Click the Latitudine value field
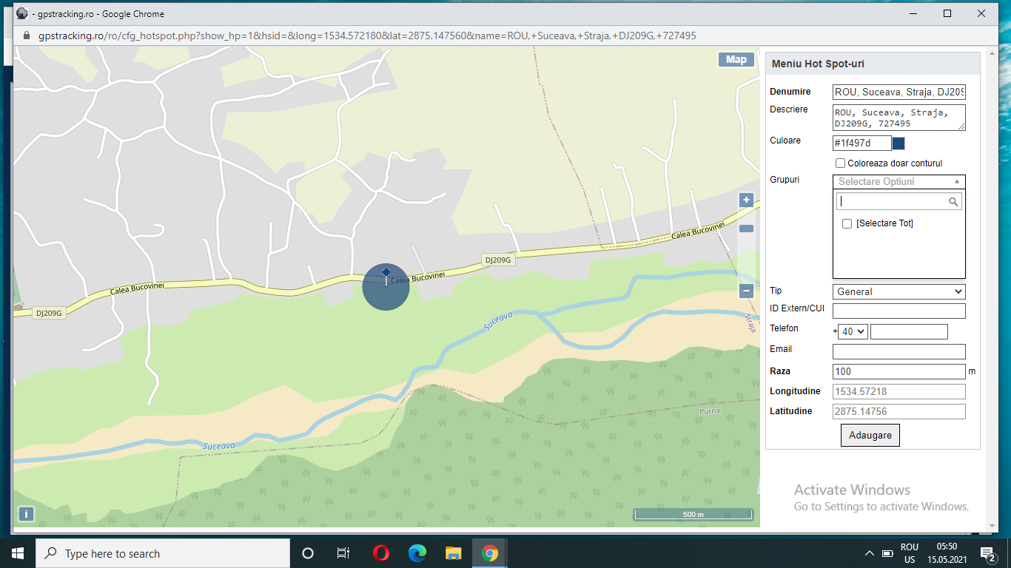Image resolution: width=1011 pixels, height=568 pixels. coord(899,411)
